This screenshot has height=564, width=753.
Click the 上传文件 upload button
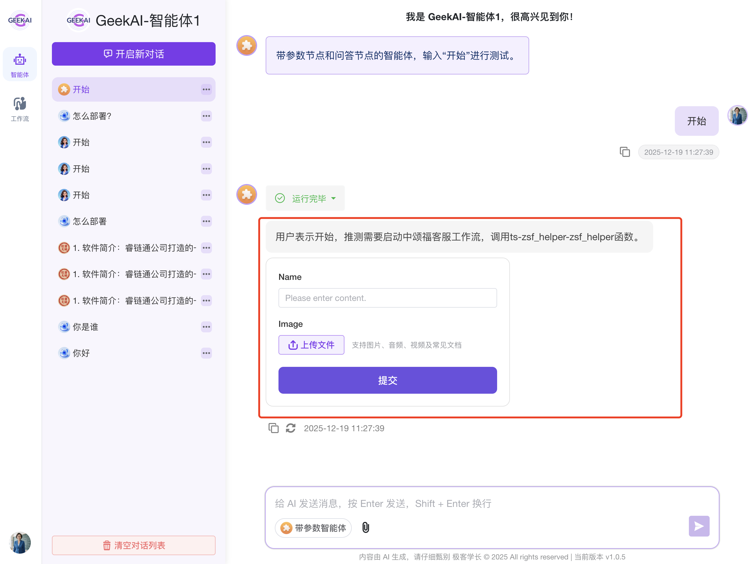pyautogui.click(x=311, y=345)
